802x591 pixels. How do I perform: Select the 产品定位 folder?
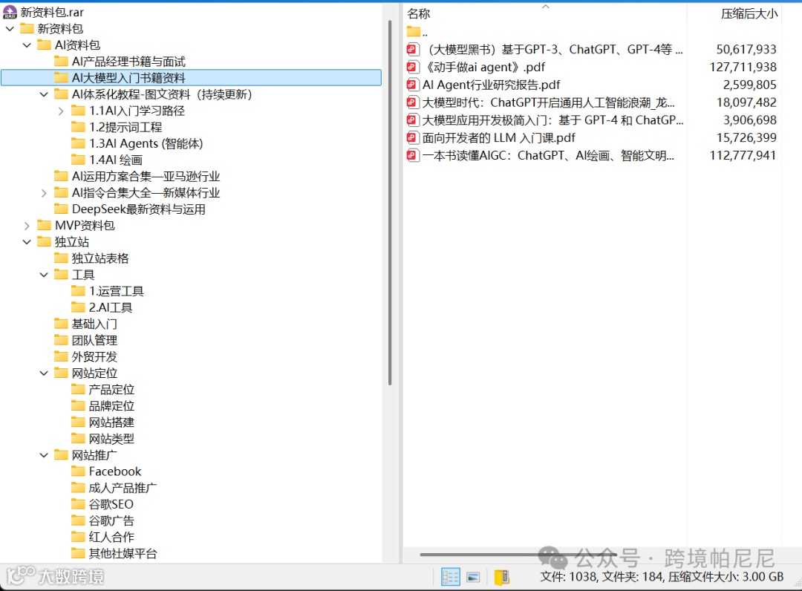point(111,390)
